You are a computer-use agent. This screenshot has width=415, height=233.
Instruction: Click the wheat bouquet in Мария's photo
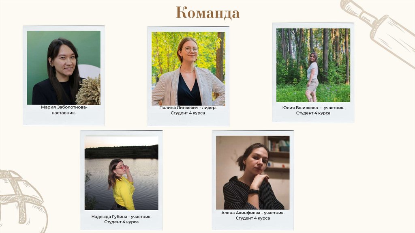[89, 91]
